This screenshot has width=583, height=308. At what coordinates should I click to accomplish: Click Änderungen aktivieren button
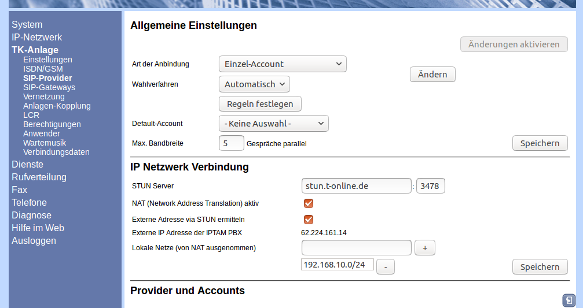click(x=514, y=44)
